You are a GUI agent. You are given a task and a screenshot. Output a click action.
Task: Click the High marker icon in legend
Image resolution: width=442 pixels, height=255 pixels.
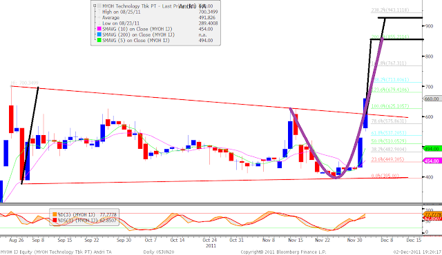pyautogui.click(x=99, y=12)
